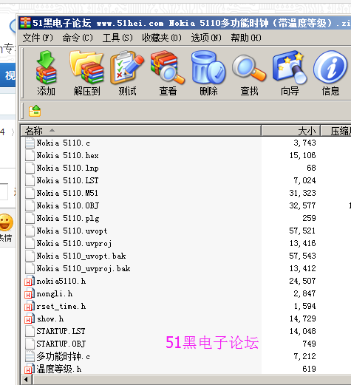Select header icon of nongli.h
The image size is (351, 385).
(x=30, y=293)
